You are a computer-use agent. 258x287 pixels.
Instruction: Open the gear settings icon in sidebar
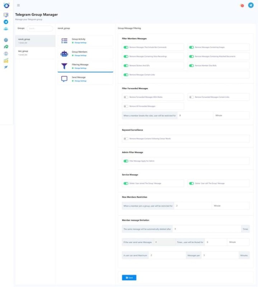click(x=6, y=40)
